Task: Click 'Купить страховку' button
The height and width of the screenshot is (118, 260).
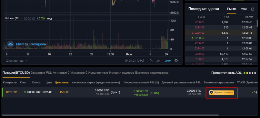Action: [x=222, y=93]
